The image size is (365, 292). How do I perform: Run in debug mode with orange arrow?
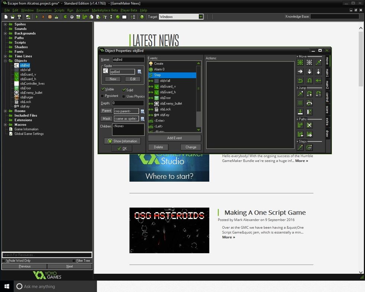(x=43, y=17)
